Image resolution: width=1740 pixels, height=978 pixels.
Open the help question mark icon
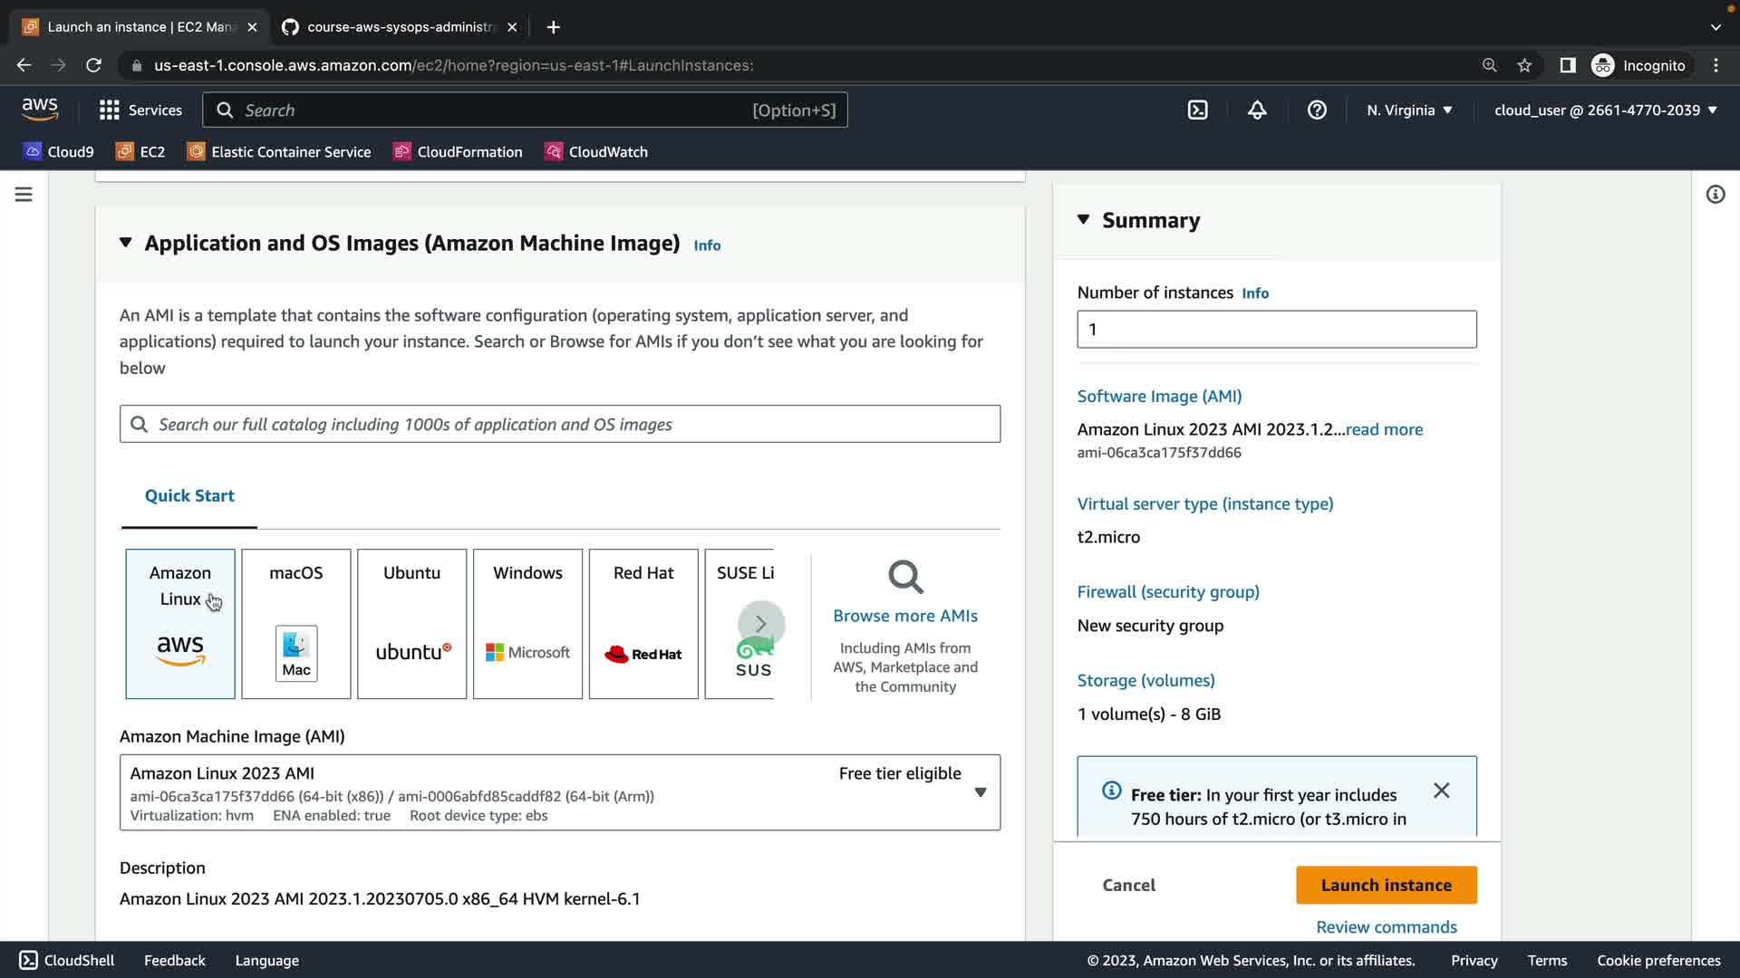(1317, 110)
